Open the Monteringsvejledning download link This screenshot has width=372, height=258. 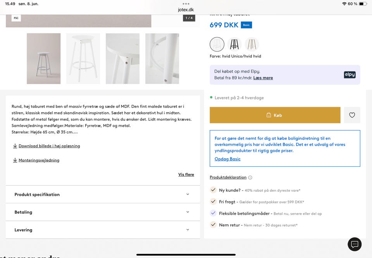pyautogui.click(x=39, y=160)
